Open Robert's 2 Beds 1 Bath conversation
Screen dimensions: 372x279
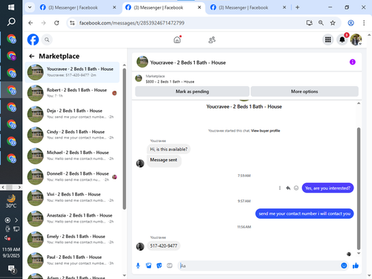(x=72, y=93)
